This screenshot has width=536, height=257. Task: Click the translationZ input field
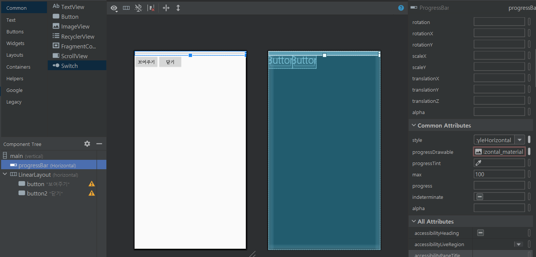point(499,101)
